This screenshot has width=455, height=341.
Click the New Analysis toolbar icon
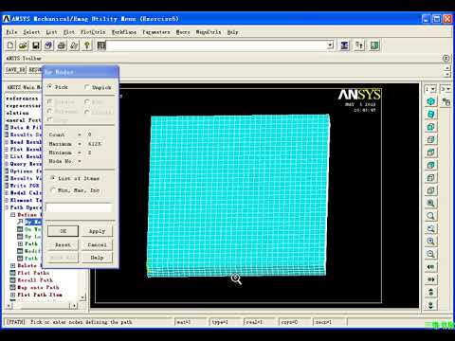(10, 45)
